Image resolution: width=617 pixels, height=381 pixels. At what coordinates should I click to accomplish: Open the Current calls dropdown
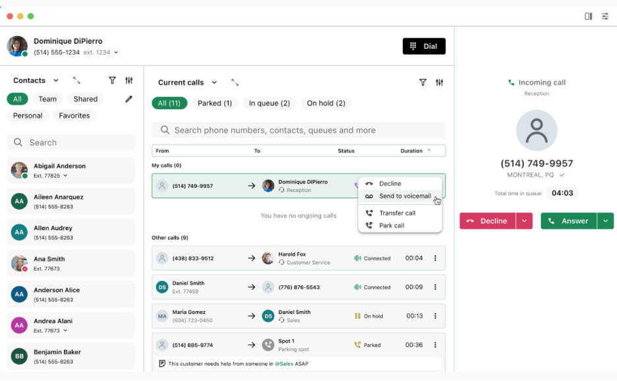(x=214, y=82)
